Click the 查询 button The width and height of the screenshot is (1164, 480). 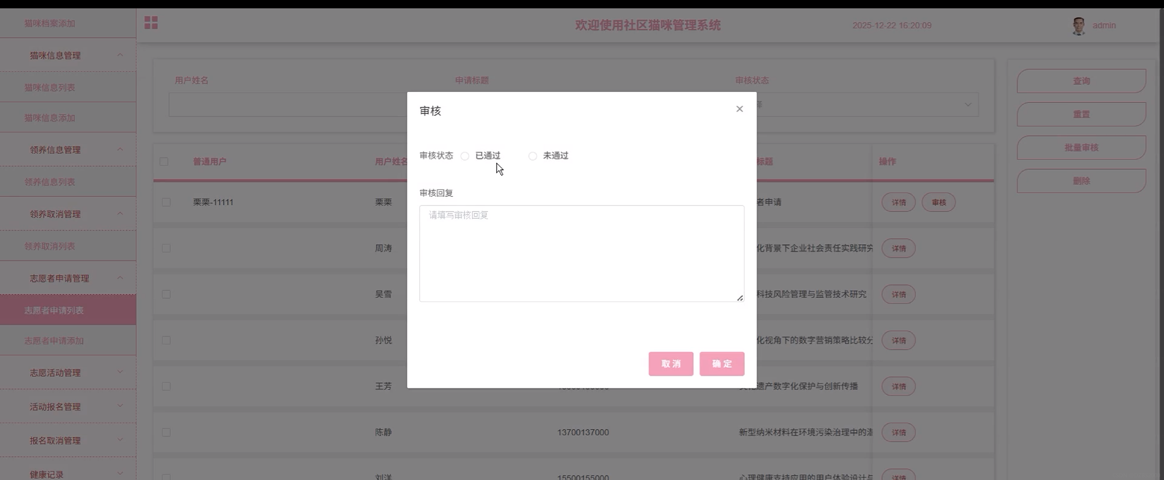(x=1081, y=81)
